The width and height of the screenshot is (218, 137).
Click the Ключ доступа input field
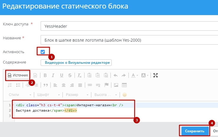(129, 26)
